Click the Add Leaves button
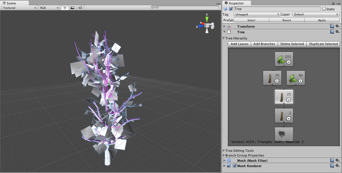 [x=240, y=44]
